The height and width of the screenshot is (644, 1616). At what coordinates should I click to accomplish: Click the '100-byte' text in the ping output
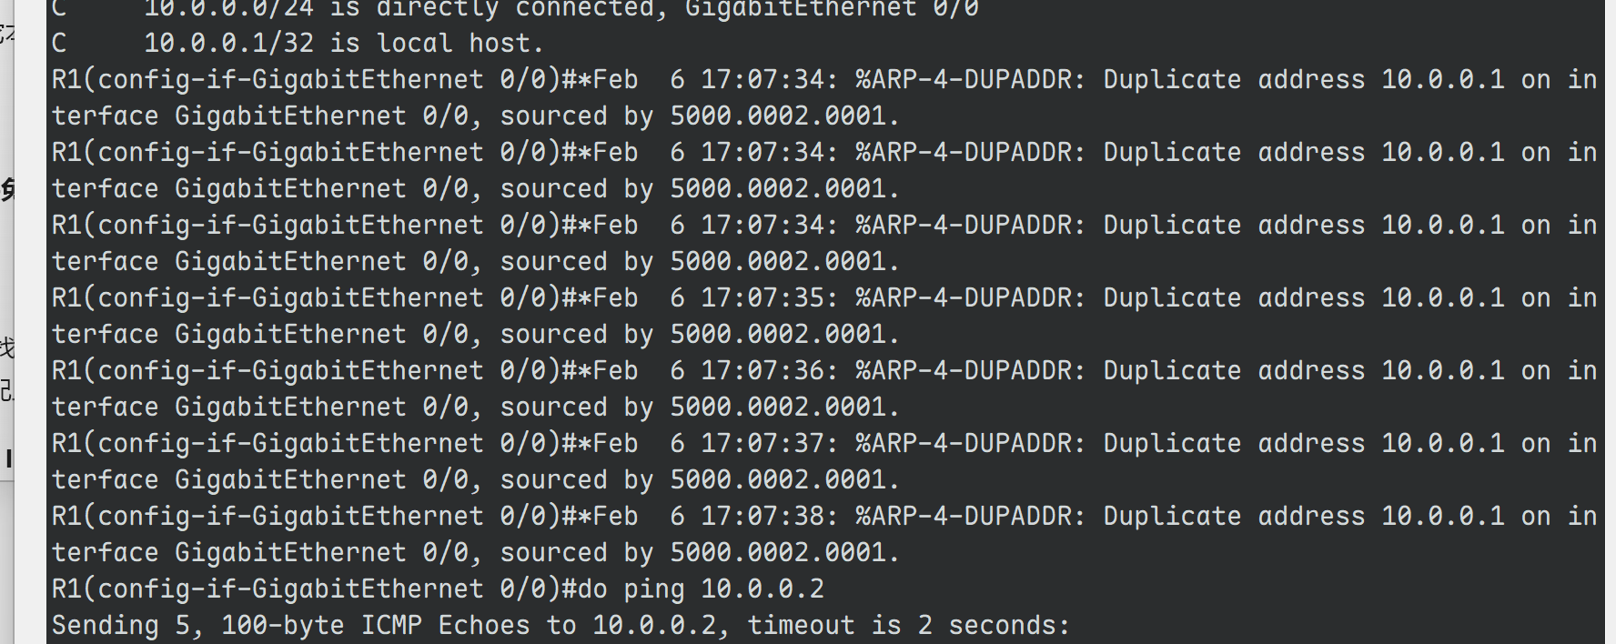[282, 626]
